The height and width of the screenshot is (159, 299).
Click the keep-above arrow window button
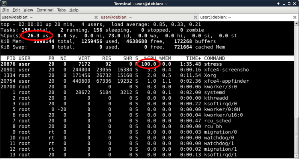[x=279, y=4]
